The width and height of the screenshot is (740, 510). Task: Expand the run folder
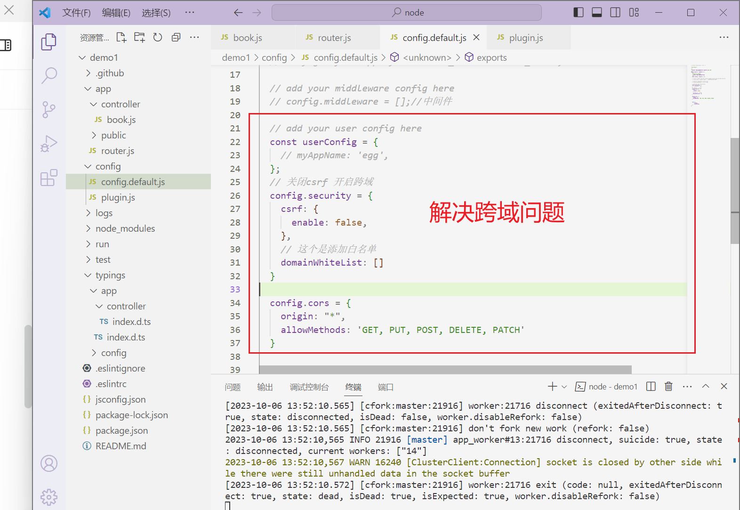[x=88, y=244]
